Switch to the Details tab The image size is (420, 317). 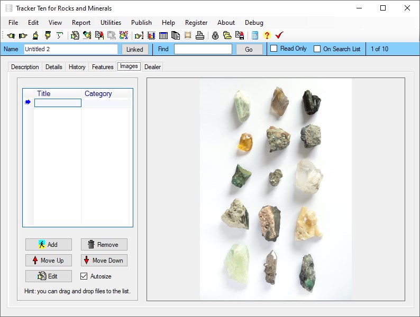click(54, 67)
